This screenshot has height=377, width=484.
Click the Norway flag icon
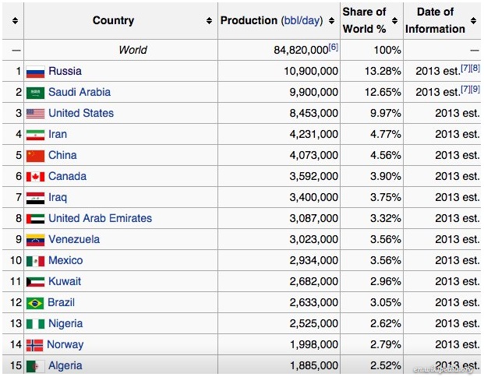coord(34,345)
